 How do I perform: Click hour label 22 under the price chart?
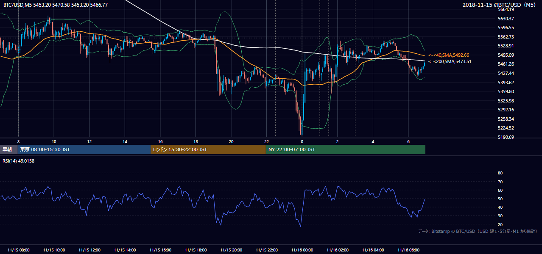(266, 141)
